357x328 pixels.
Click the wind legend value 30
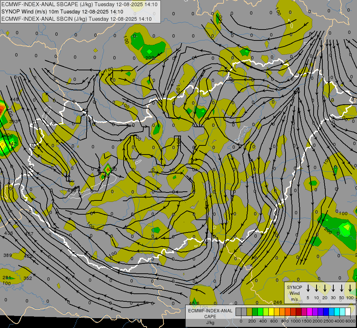pyautogui.click(x=333, y=298)
